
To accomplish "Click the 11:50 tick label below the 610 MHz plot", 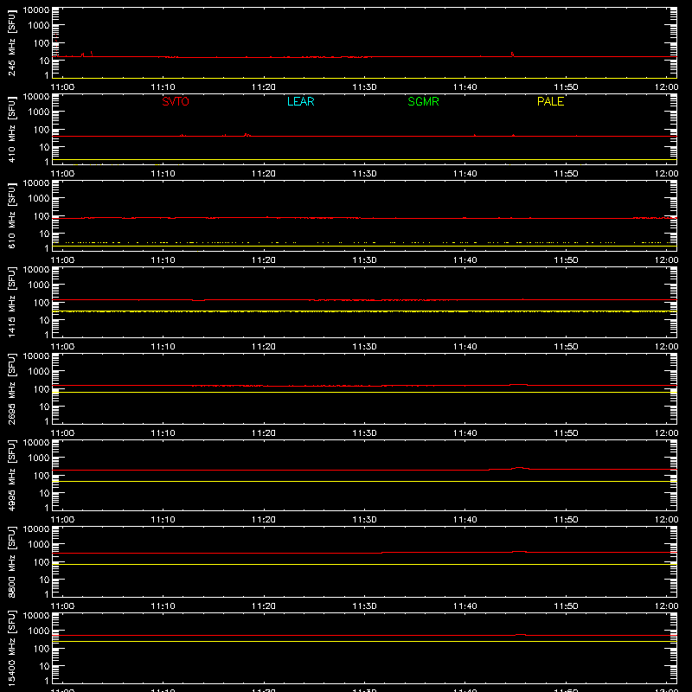I will [x=566, y=260].
